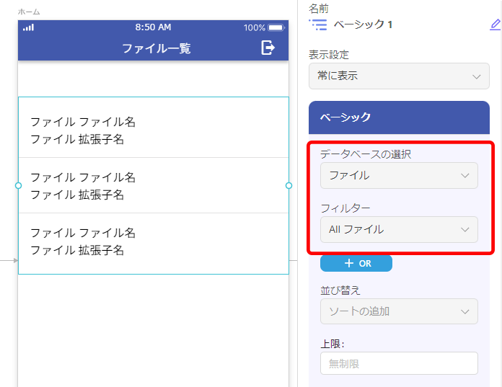Click the list component icon next to ベーシック 1

[x=318, y=25]
